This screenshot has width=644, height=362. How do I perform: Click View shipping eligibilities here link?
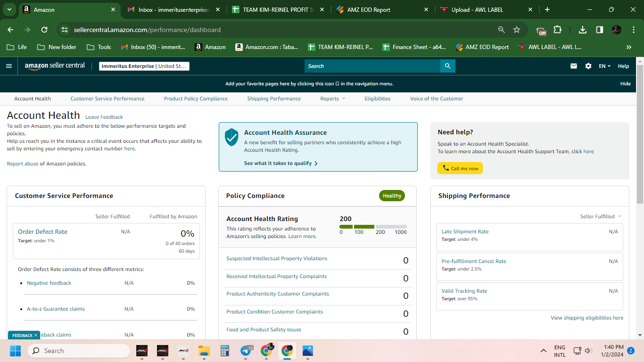click(x=587, y=318)
